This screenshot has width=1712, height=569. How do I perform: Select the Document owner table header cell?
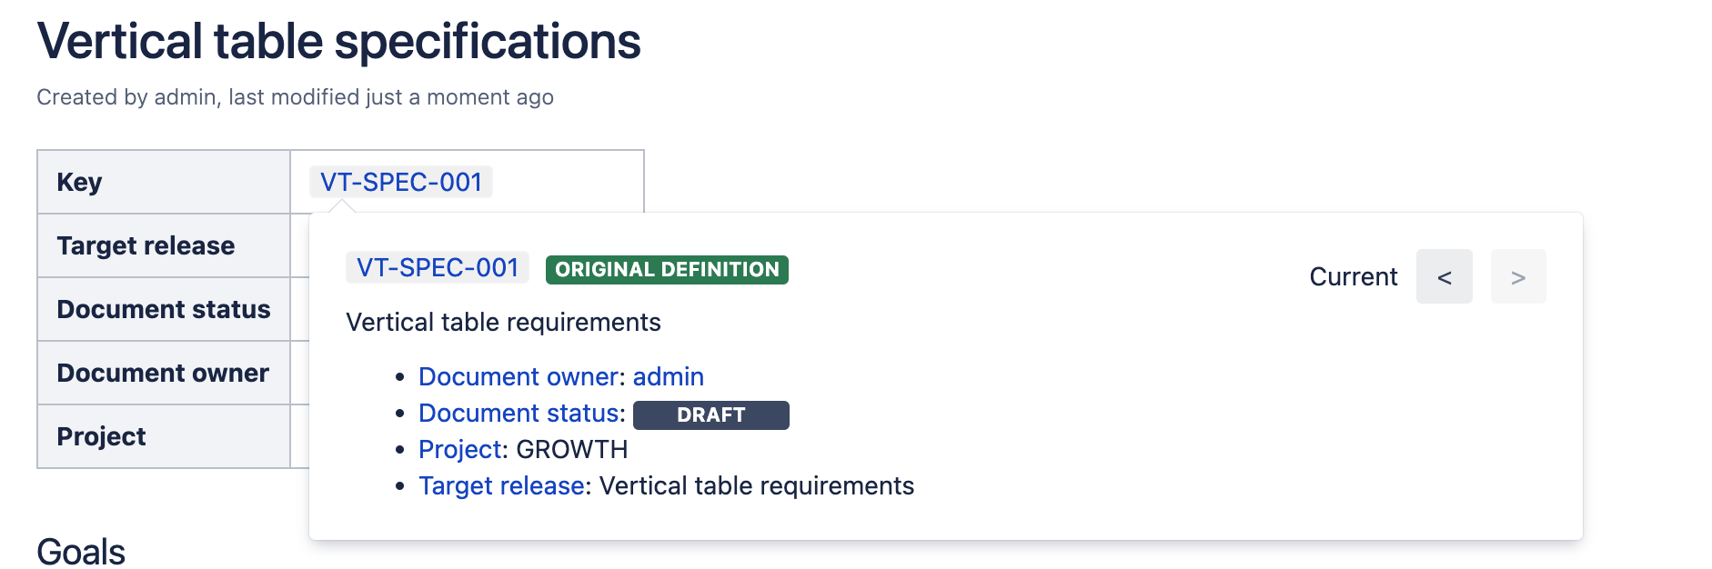(162, 374)
